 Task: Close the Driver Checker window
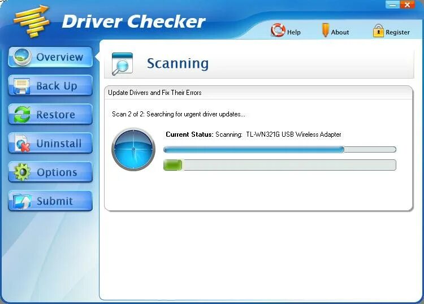pyautogui.click(x=407, y=5)
